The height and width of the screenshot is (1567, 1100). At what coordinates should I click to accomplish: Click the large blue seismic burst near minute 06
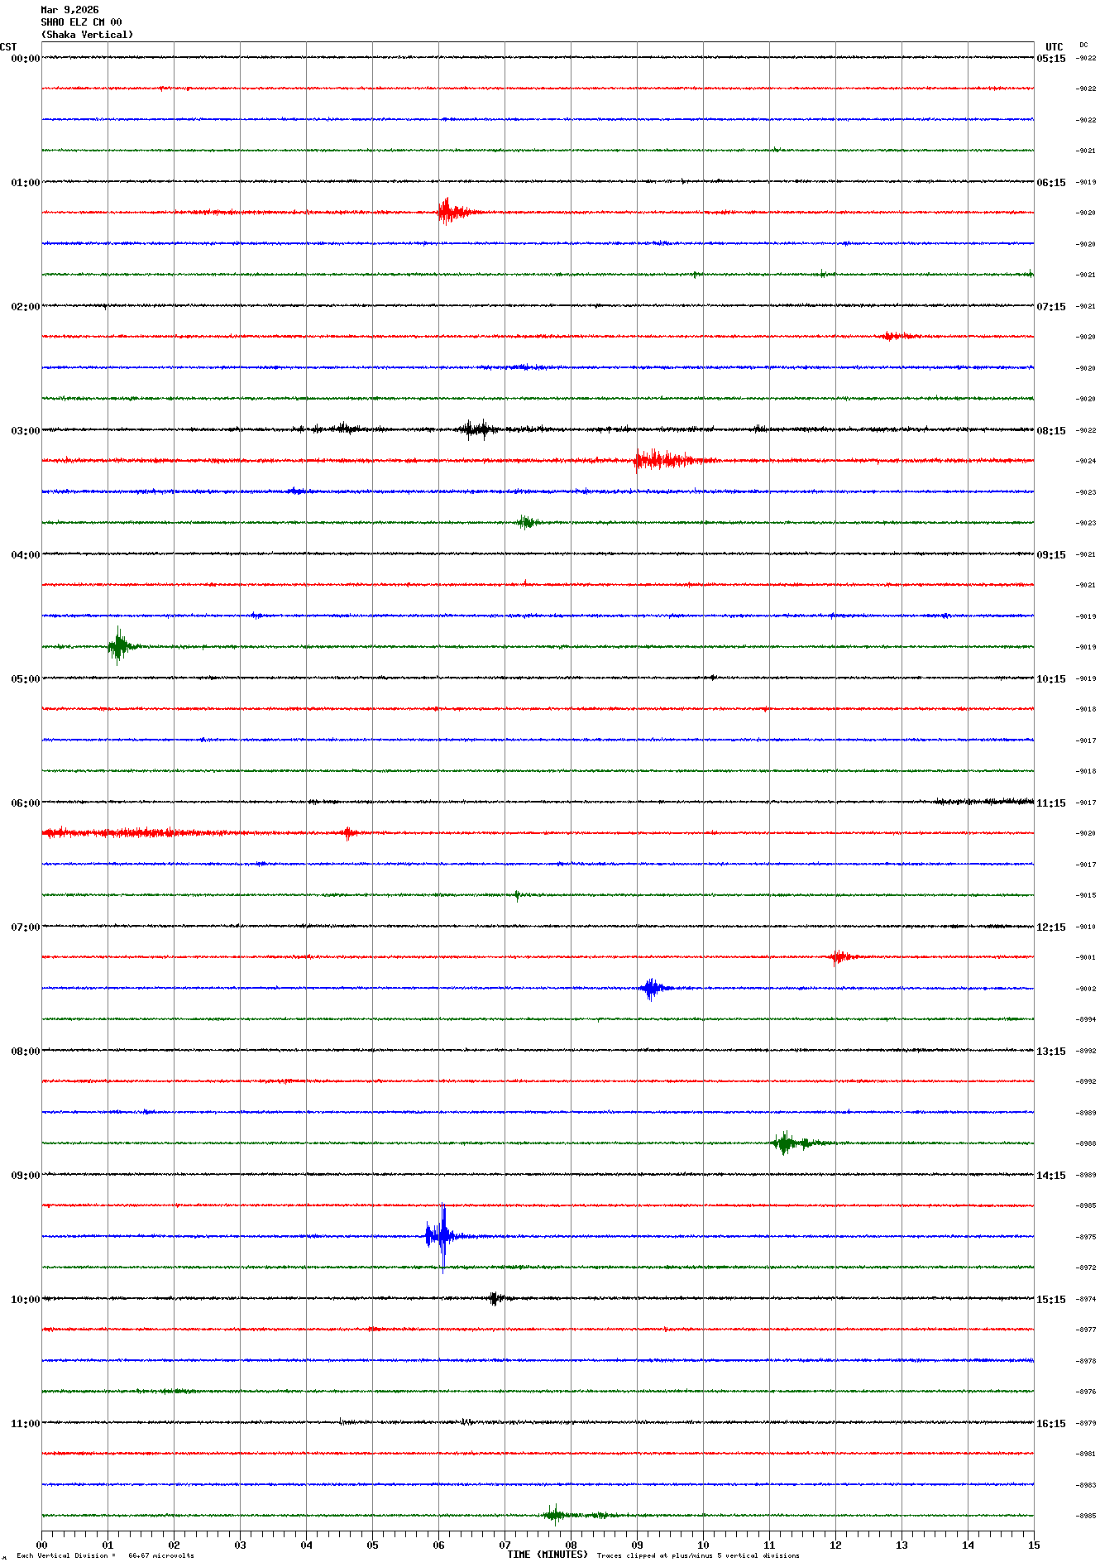pos(442,1236)
